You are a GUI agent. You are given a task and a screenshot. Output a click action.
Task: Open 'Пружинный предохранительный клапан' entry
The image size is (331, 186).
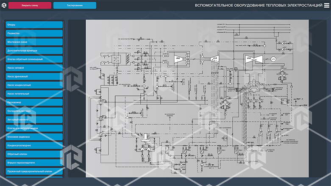coord(34,171)
